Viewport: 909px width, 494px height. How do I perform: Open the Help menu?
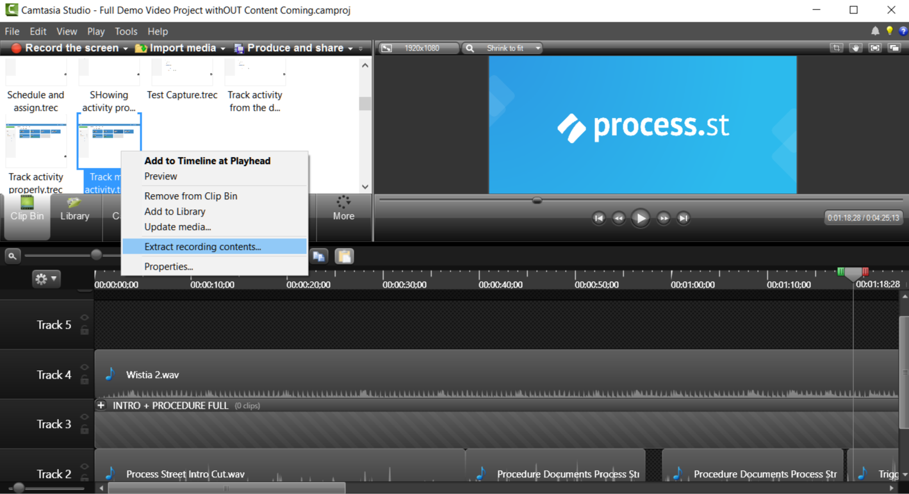(158, 31)
